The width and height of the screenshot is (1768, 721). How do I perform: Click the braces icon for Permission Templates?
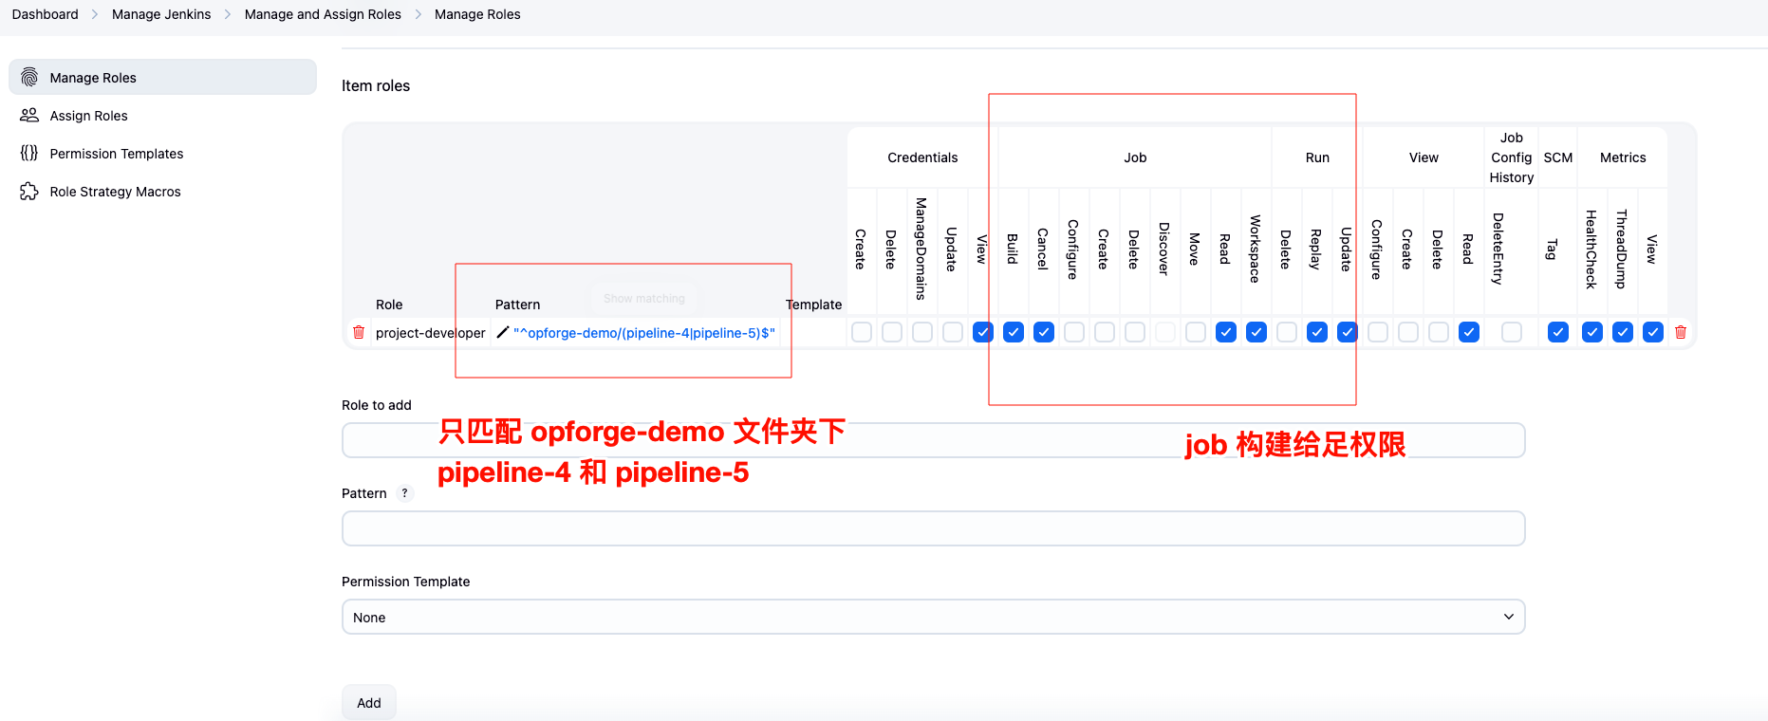pos(29,154)
